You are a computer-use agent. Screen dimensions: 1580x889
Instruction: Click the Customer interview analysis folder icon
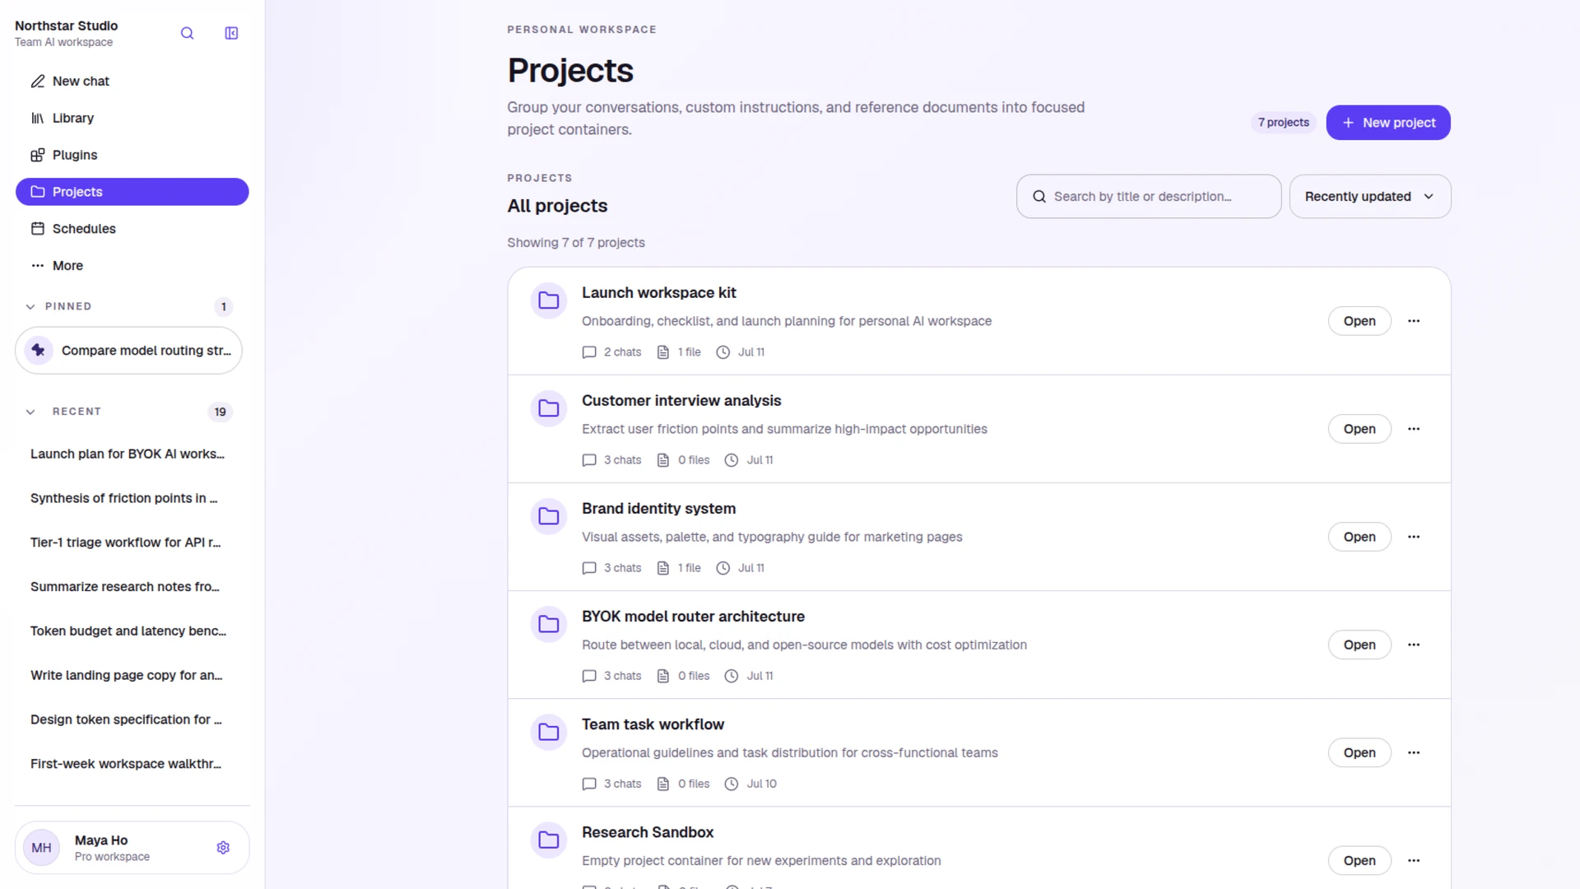click(549, 408)
